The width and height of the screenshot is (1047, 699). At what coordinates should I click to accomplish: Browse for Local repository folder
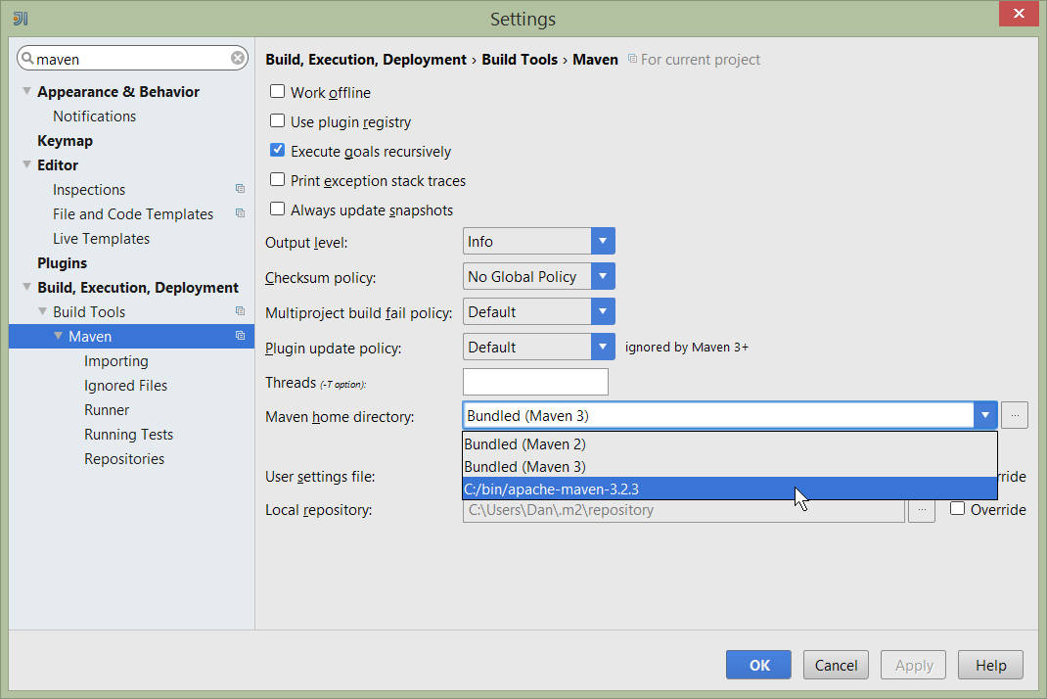pos(921,510)
